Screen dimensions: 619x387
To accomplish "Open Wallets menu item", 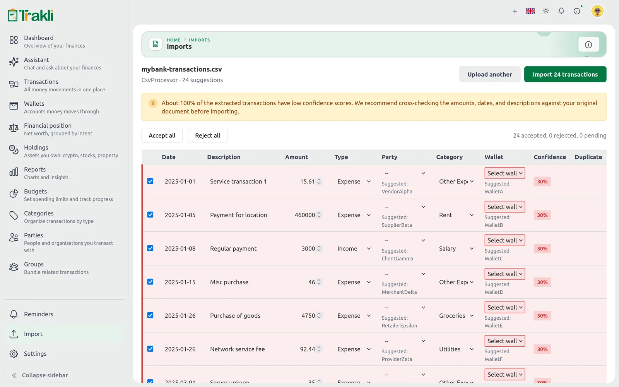I will pyautogui.click(x=64, y=107).
